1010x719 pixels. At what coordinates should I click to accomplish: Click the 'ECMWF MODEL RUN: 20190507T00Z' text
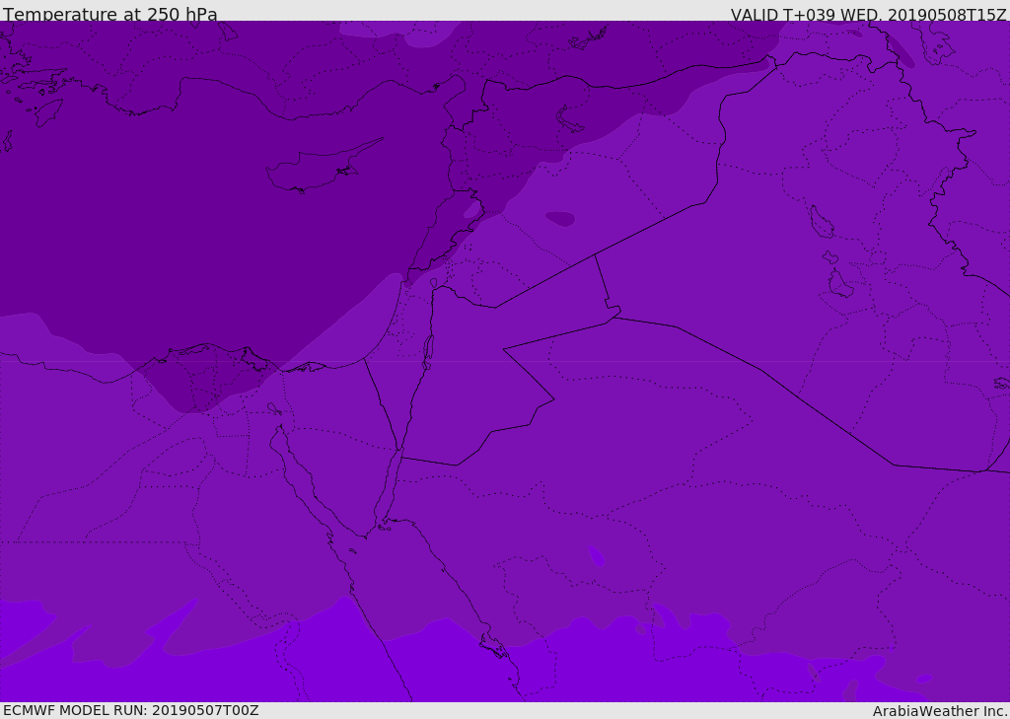pyautogui.click(x=131, y=710)
